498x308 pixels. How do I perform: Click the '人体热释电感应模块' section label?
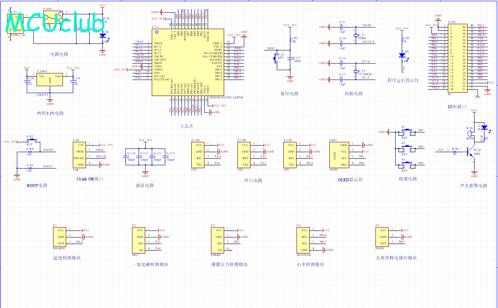[396, 258]
